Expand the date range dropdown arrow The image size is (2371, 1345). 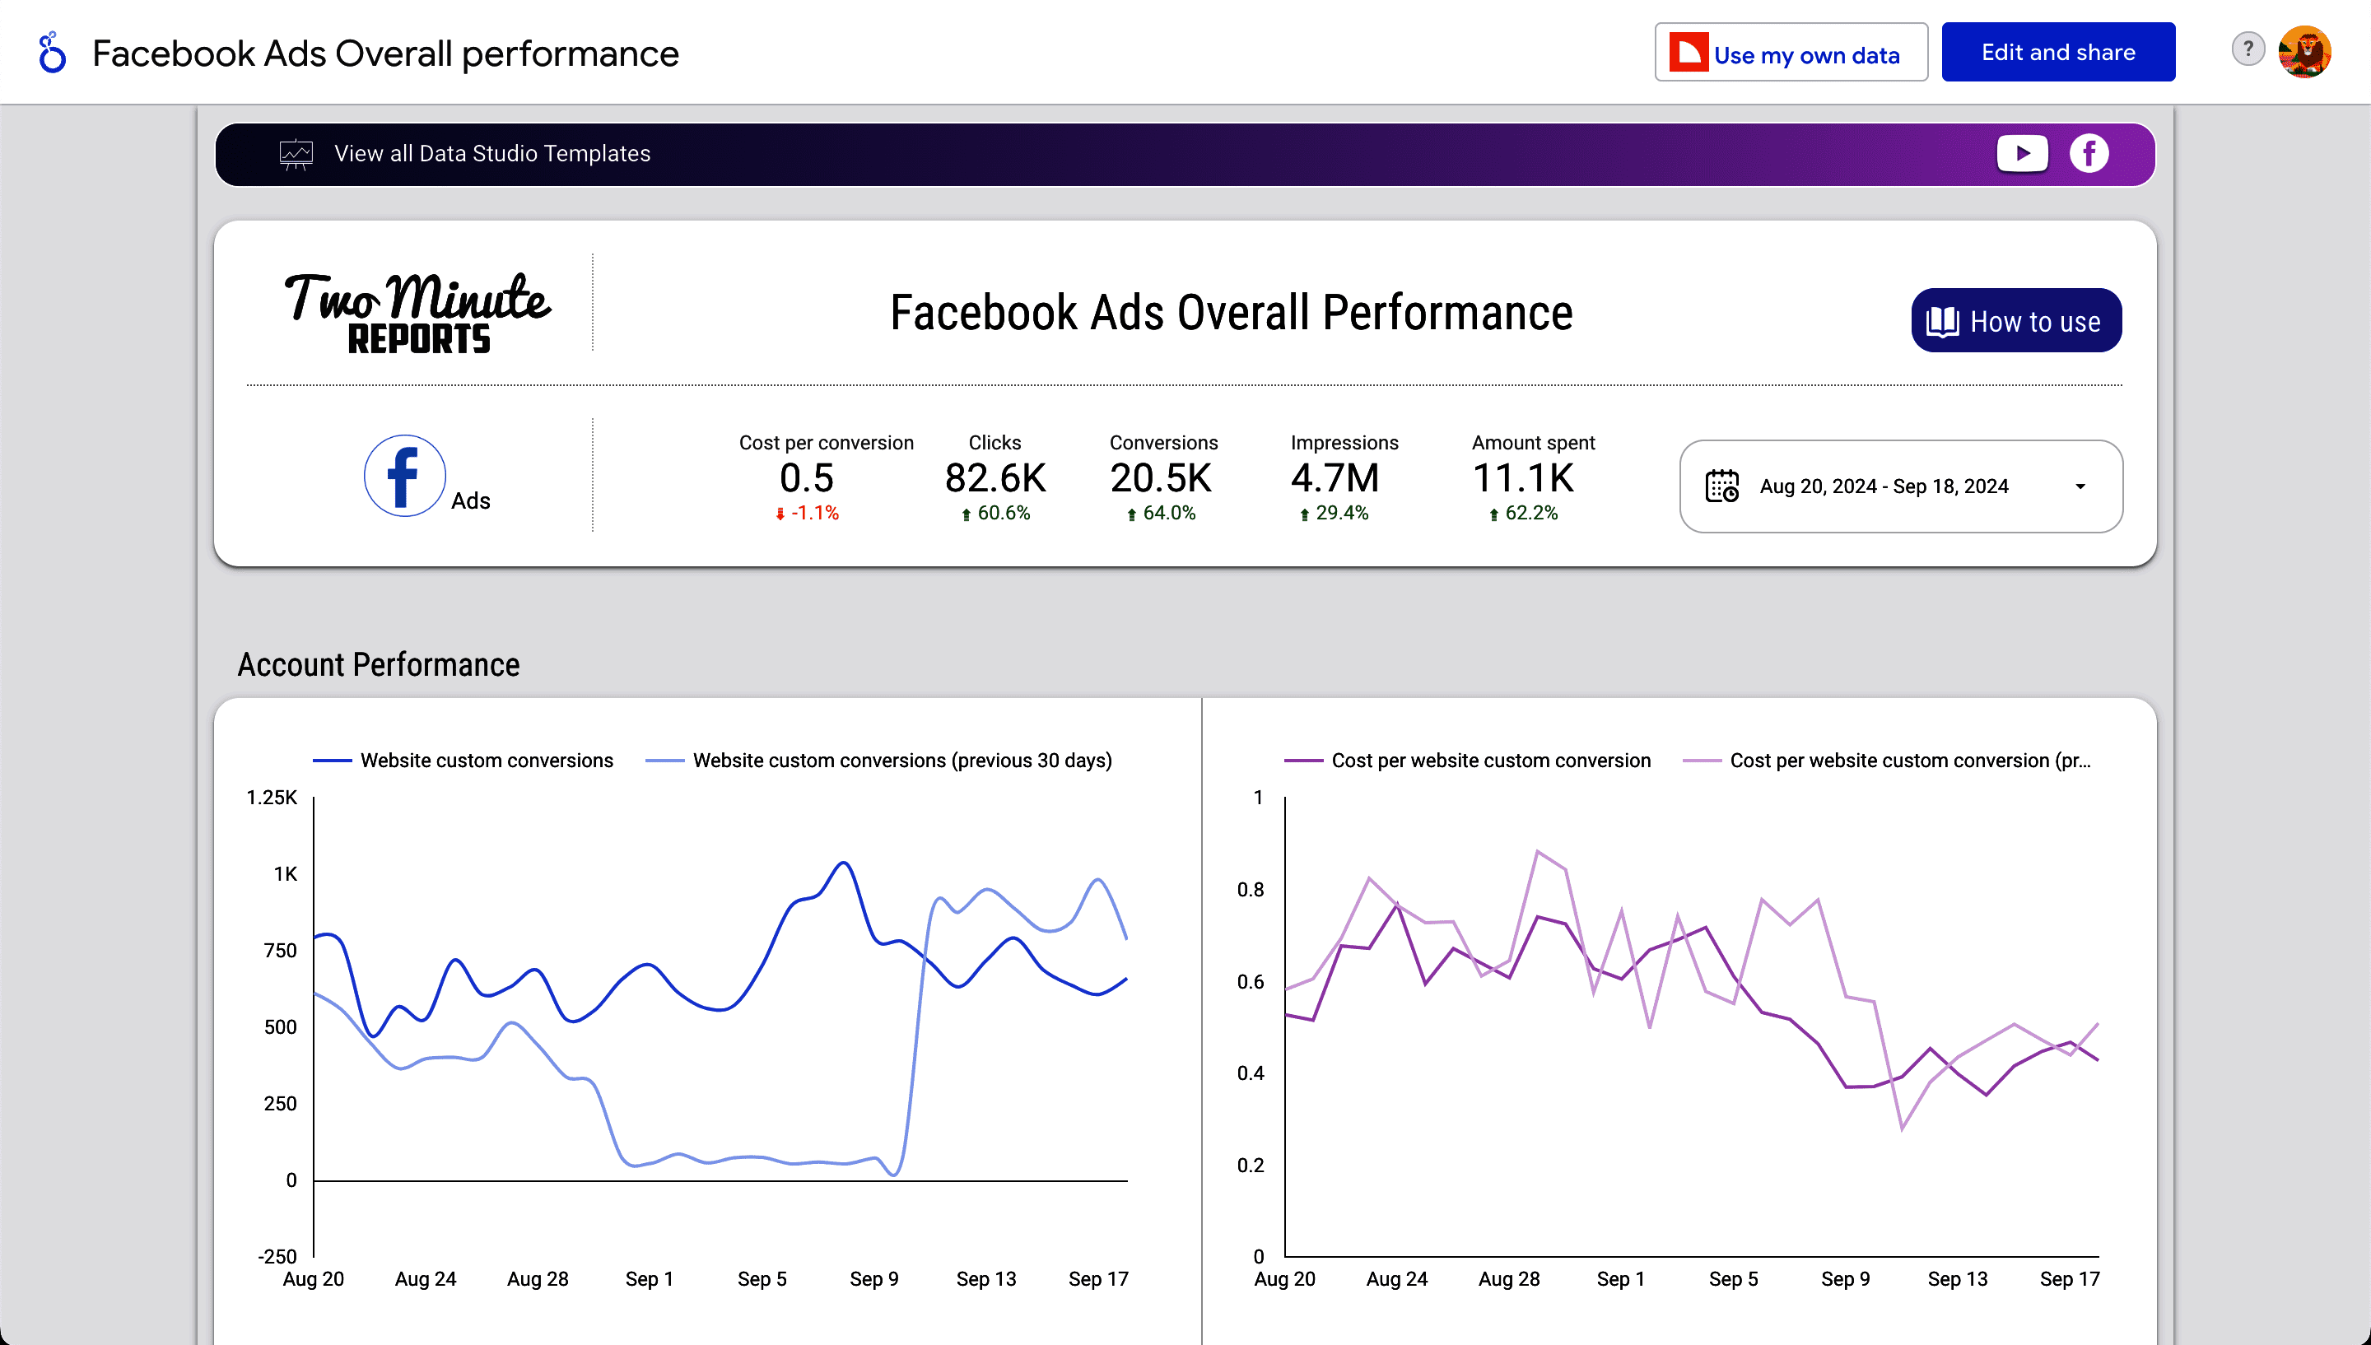click(x=2080, y=486)
